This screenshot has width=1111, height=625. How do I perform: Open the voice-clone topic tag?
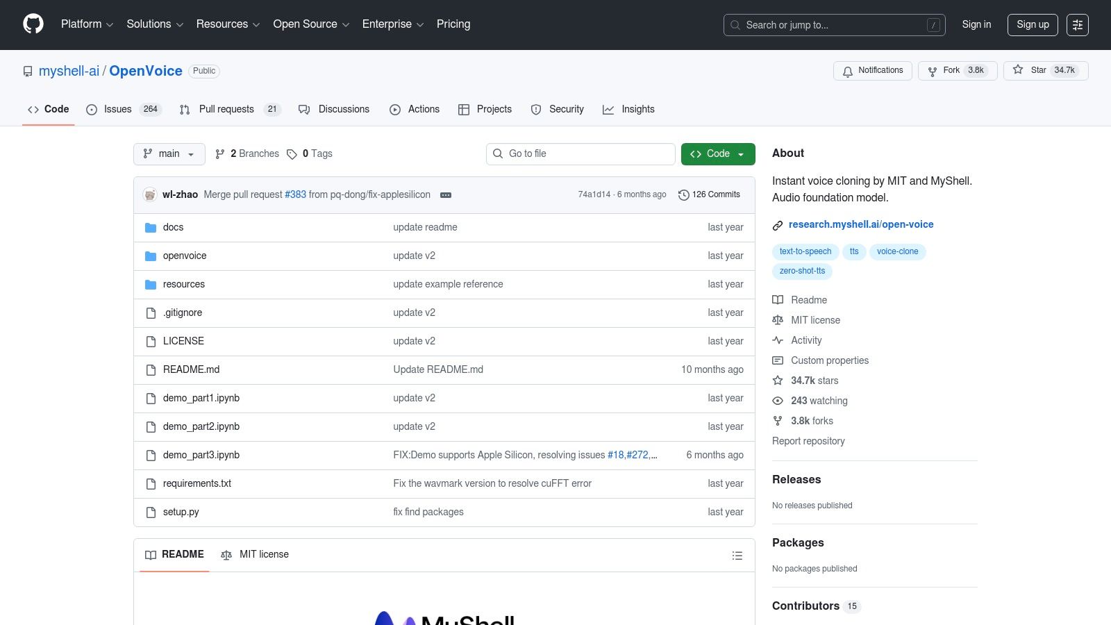(x=897, y=251)
